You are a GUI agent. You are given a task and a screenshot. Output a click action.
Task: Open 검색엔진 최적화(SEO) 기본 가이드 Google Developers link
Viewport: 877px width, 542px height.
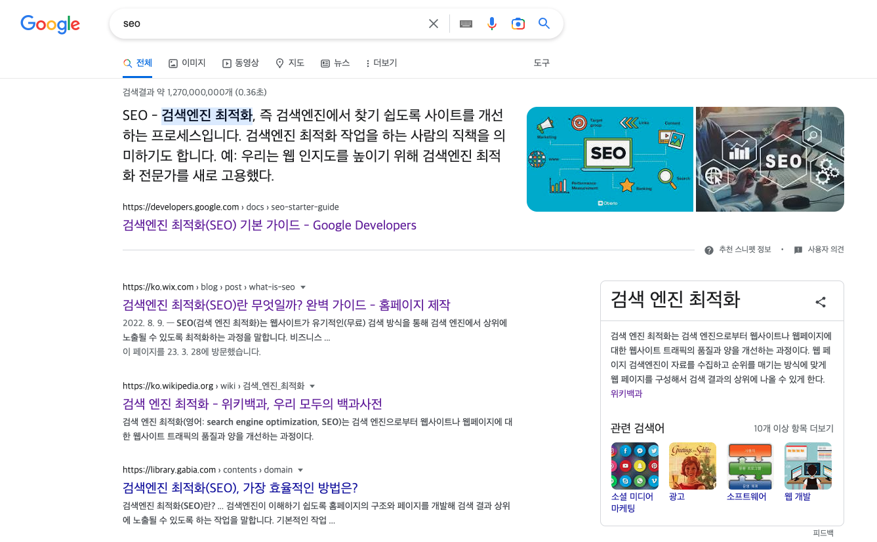(270, 225)
